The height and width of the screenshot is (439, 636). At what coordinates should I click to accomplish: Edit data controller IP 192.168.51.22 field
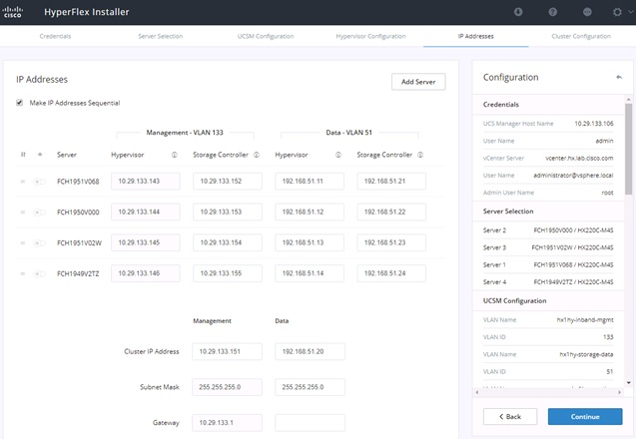click(x=391, y=212)
